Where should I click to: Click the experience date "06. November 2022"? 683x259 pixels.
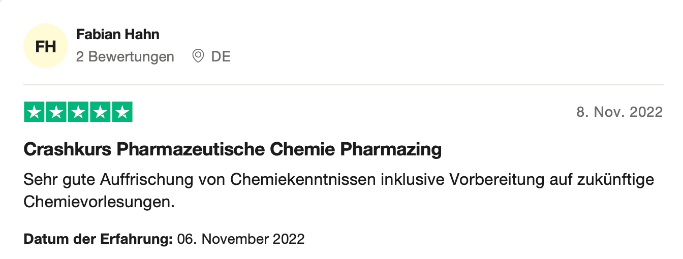241,239
